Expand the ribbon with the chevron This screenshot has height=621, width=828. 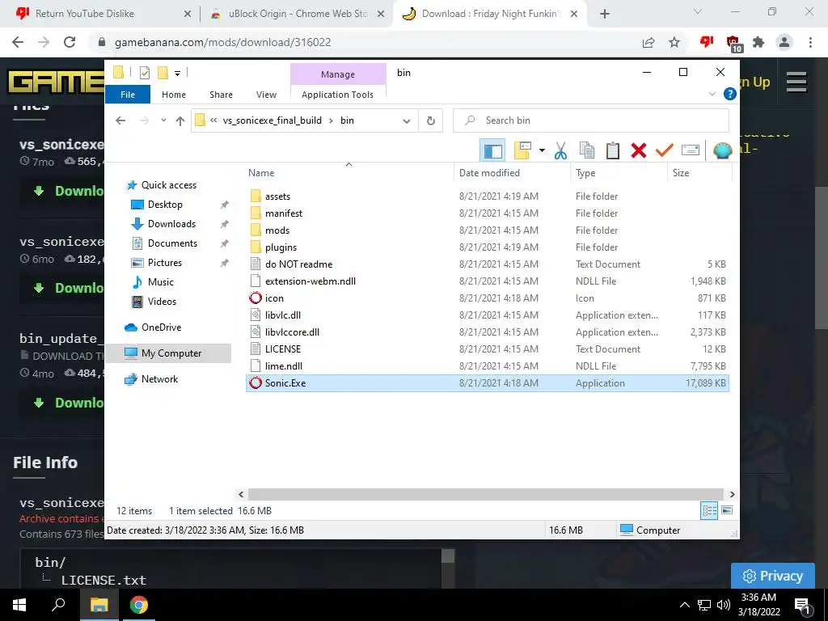coord(712,94)
